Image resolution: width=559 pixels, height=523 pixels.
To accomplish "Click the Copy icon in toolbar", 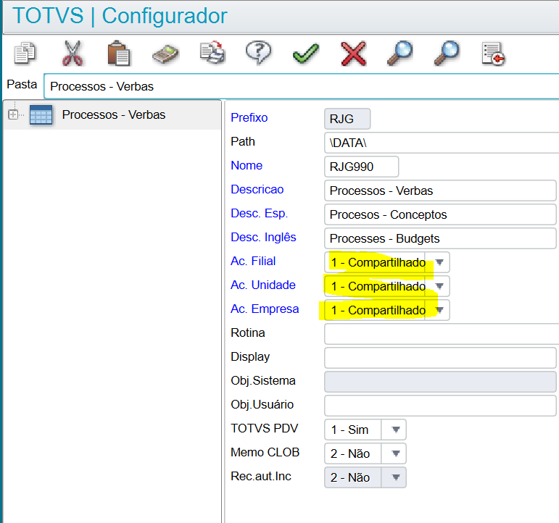I will (25, 54).
